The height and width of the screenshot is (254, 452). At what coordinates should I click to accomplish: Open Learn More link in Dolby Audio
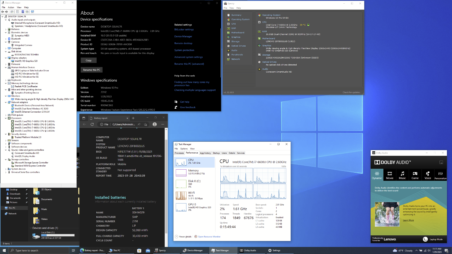[408, 220]
